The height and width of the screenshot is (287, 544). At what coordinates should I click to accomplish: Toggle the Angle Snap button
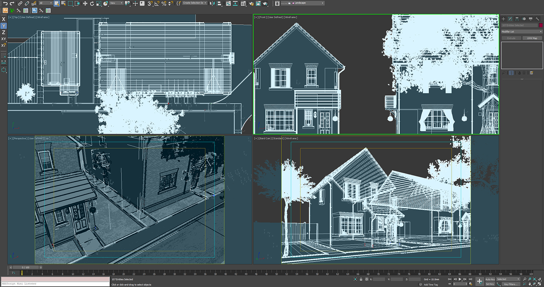point(157,3)
